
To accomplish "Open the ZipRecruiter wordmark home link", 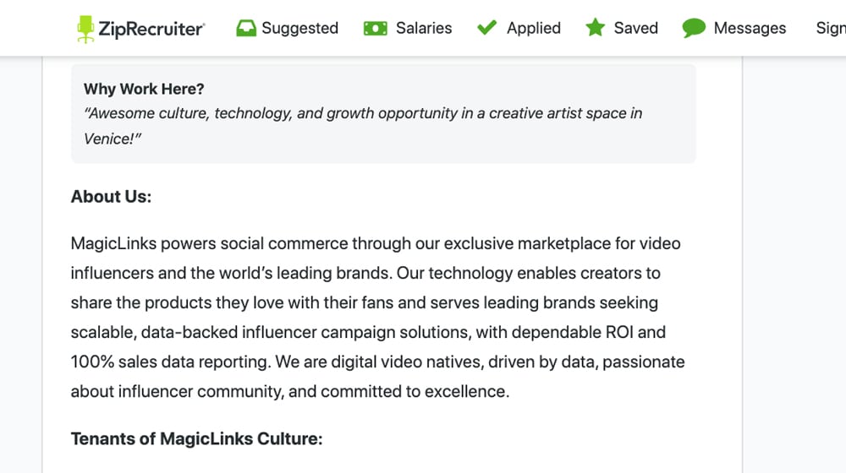I will tap(151, 29).
